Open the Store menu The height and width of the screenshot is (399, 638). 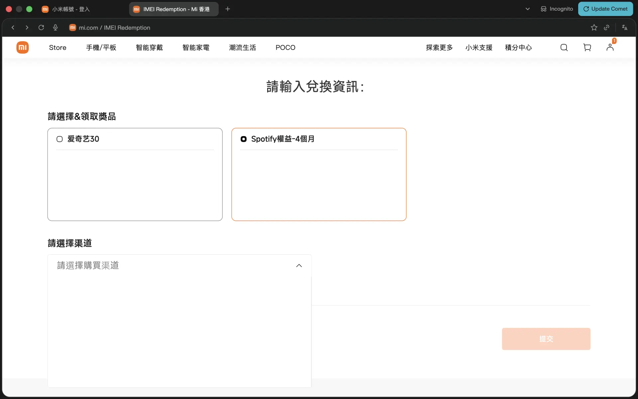click(57, 48)
